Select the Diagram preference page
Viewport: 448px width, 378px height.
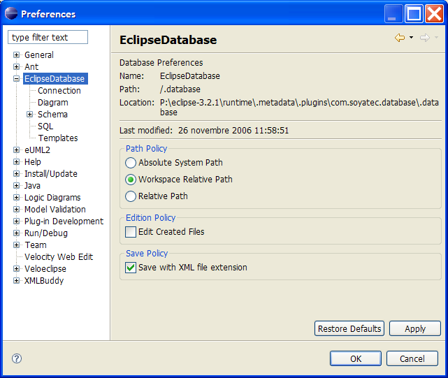(x=53, y=103)
